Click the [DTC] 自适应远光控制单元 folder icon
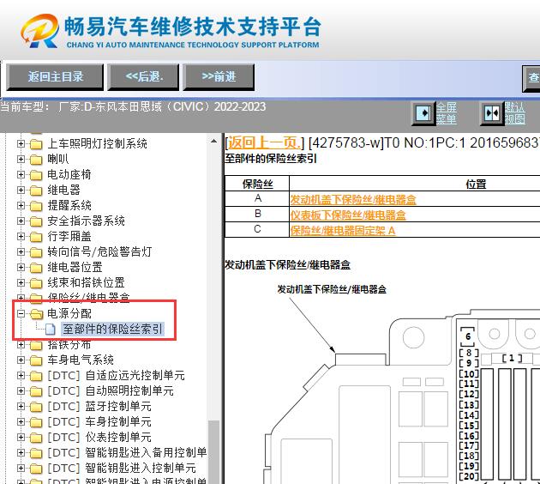540x484 pixels. pyautogui.click(x=36, y=376)
